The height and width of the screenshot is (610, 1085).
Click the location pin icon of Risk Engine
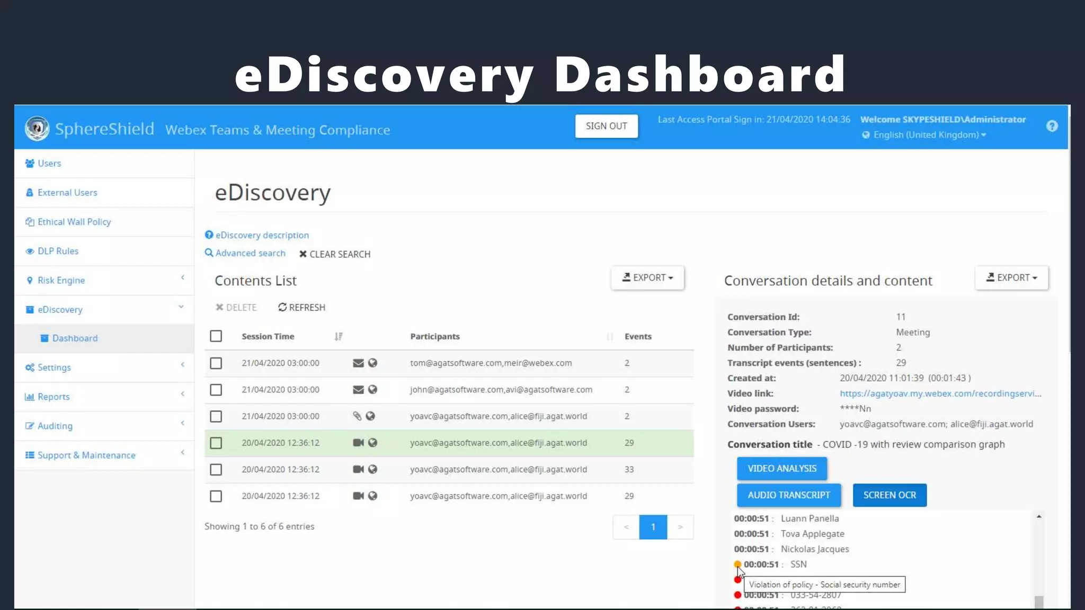coord(30,280)
